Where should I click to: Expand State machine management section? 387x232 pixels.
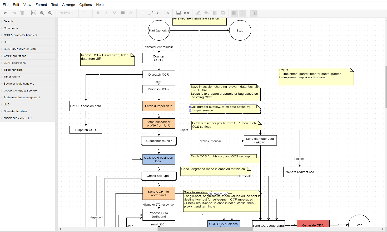pyautogui.click(x=28, y=98)
